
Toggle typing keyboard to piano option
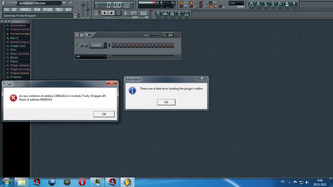pyautogui.click(x=181, y=3)
